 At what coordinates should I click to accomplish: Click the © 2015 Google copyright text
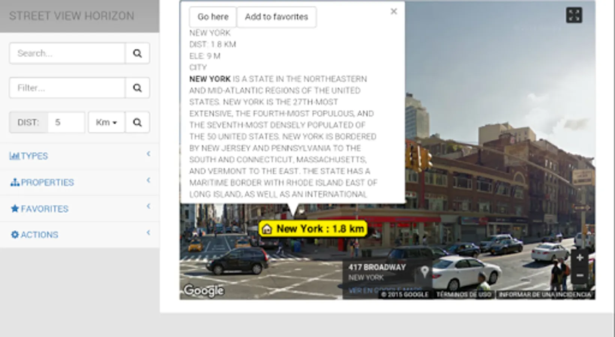point(405,295)
